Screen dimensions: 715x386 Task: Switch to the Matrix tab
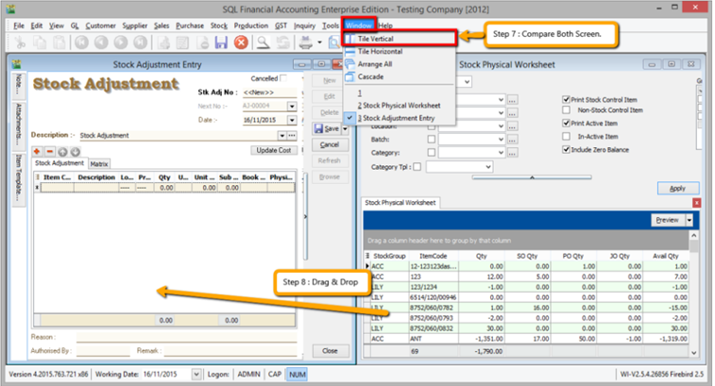[99, 163]
